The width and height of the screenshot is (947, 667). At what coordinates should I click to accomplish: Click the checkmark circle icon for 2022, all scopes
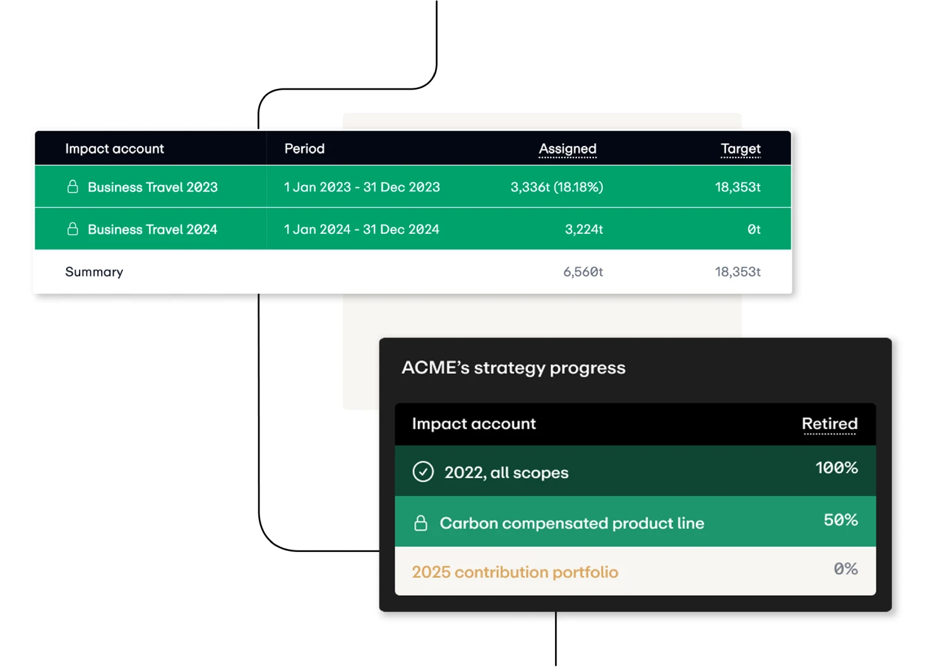coord(423,472)
